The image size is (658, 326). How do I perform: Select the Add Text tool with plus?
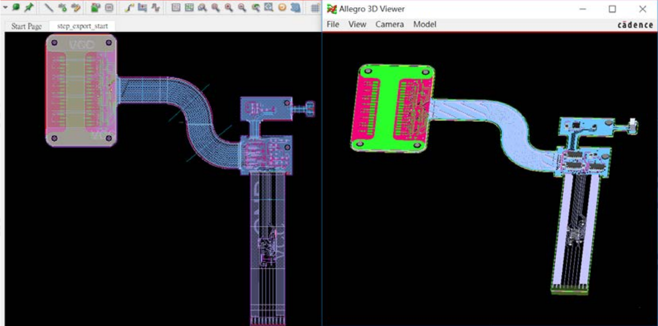pos(63,7)
